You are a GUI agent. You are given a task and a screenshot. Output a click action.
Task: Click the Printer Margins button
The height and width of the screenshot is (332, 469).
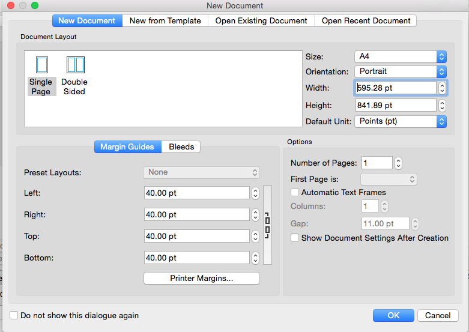(x=202, y=279)
